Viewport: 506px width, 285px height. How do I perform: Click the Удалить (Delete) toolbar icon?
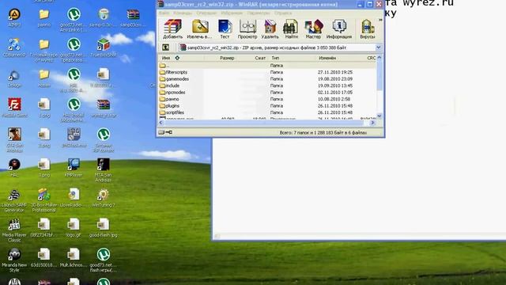point(270,29)
